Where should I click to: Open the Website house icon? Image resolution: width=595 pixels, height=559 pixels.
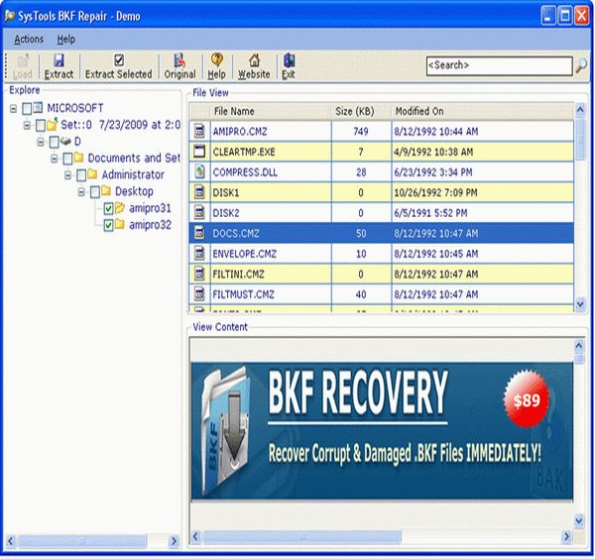coord(254,59)
